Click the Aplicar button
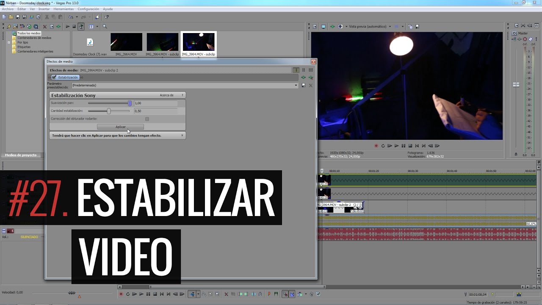The height and width of the screenshot is (305, 542). [120, 127]
